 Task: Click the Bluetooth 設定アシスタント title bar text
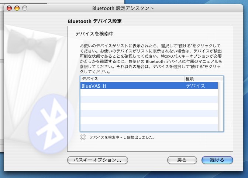tap(123, 8)
